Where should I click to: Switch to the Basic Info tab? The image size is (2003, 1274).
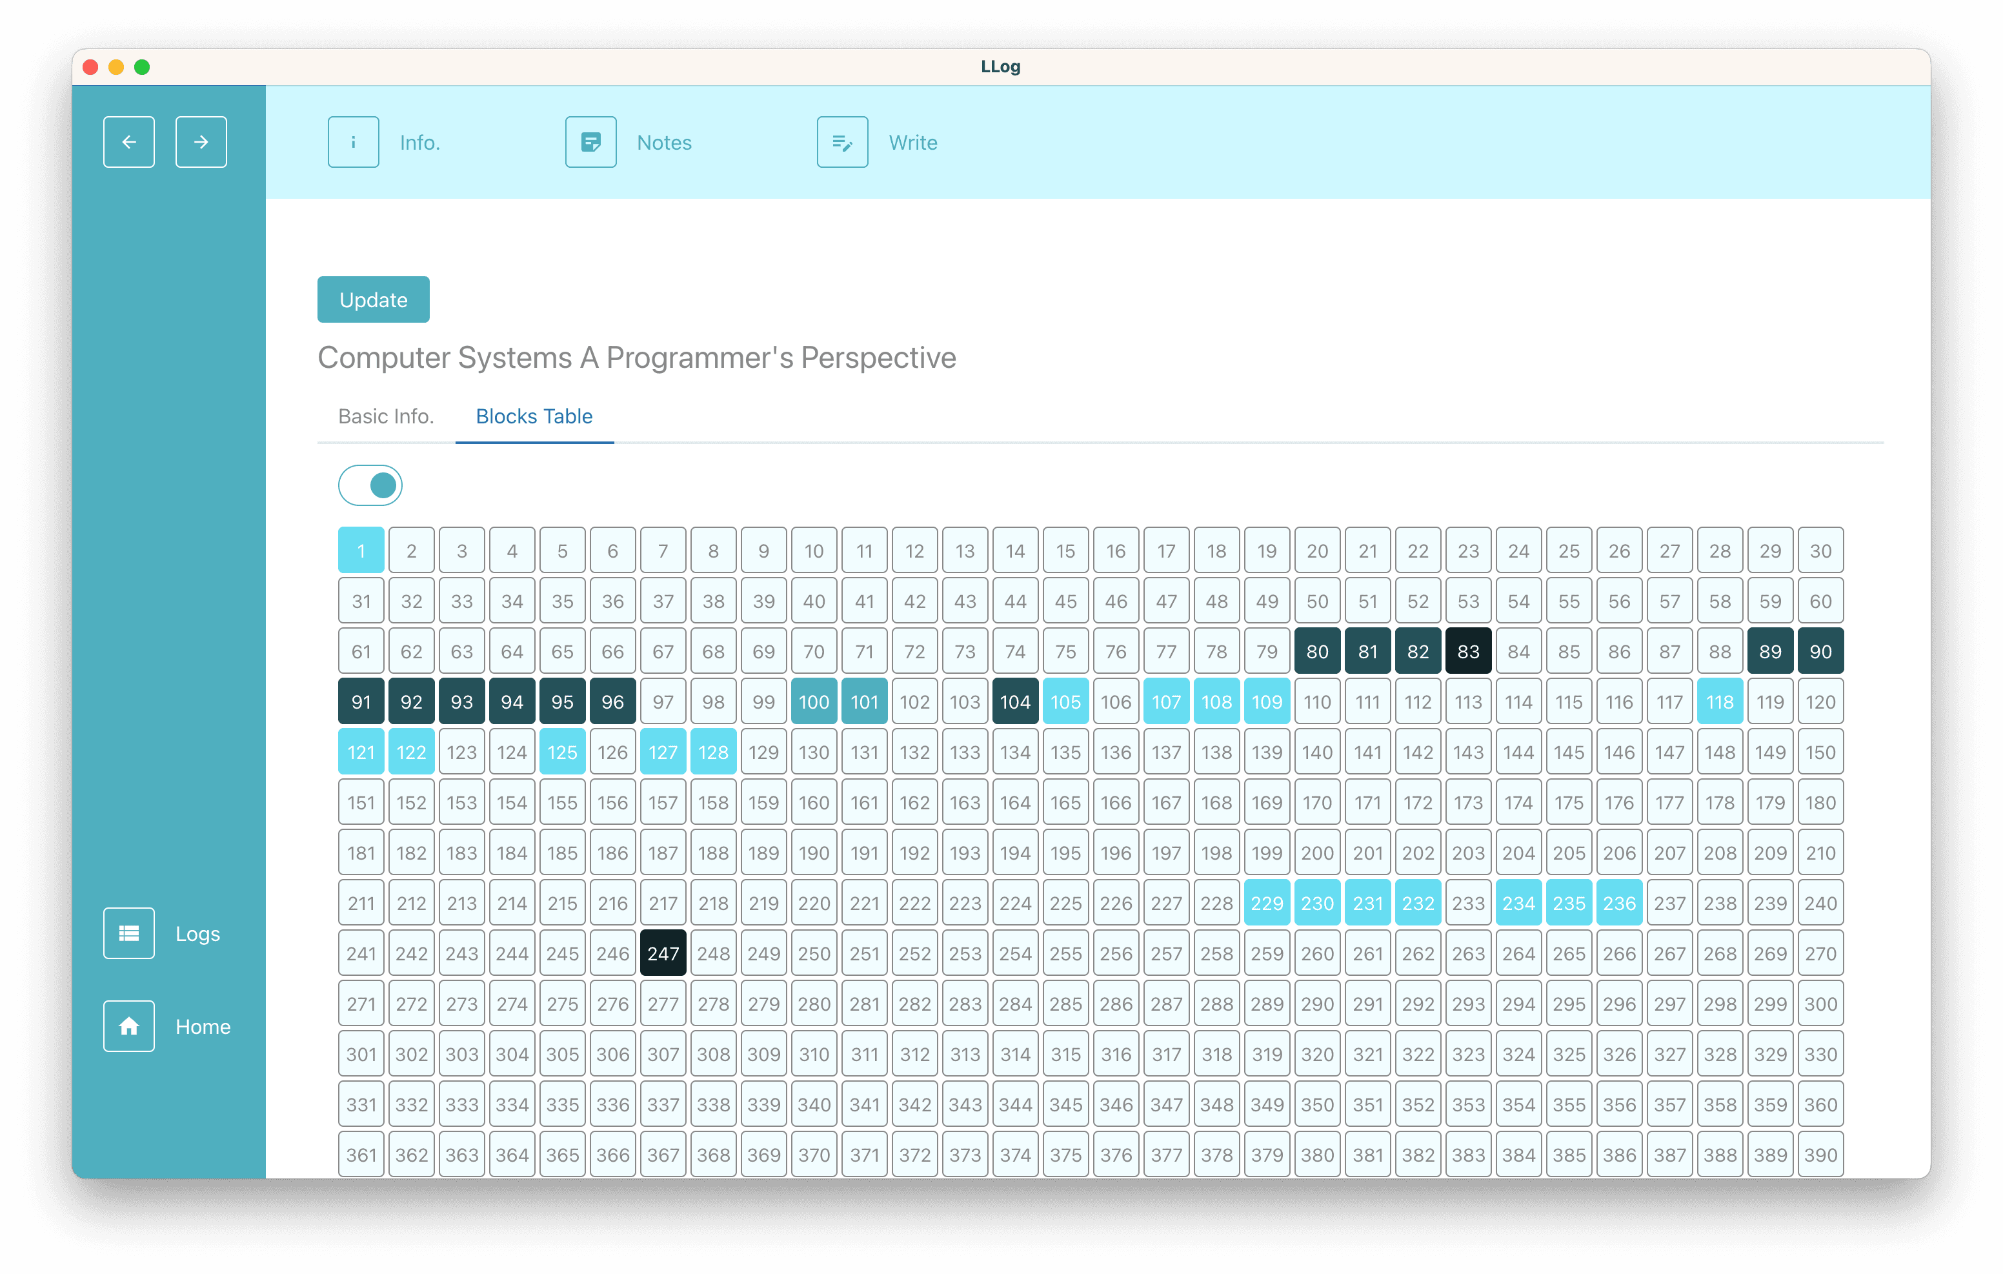[385, 416]
